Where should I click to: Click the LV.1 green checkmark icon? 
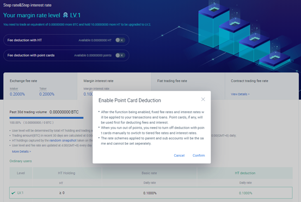point(13,193)
